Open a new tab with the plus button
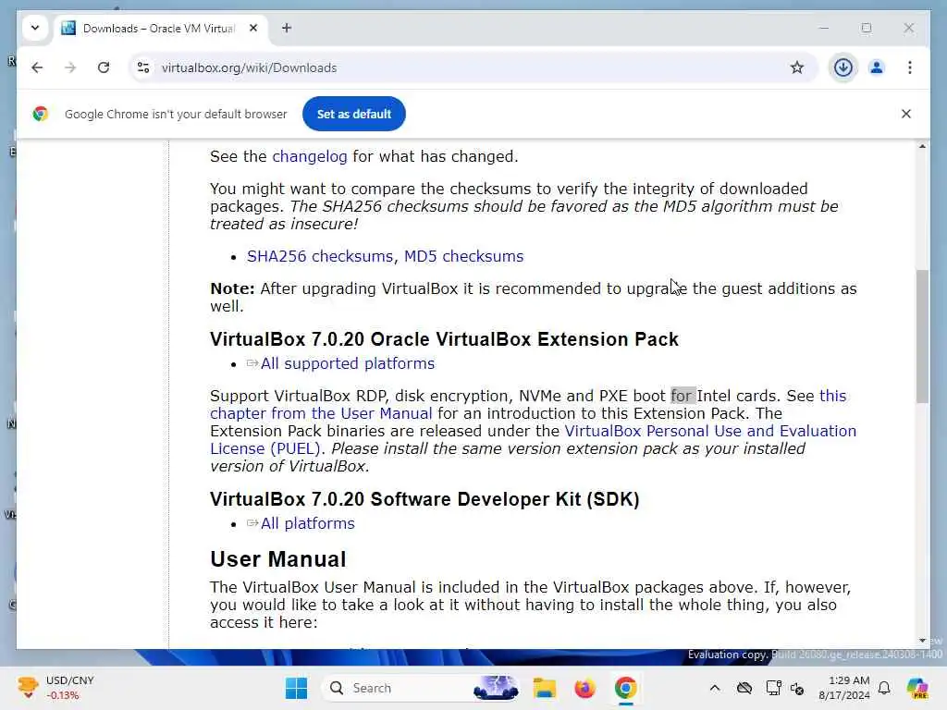The image size is (947, 710). 287,28
